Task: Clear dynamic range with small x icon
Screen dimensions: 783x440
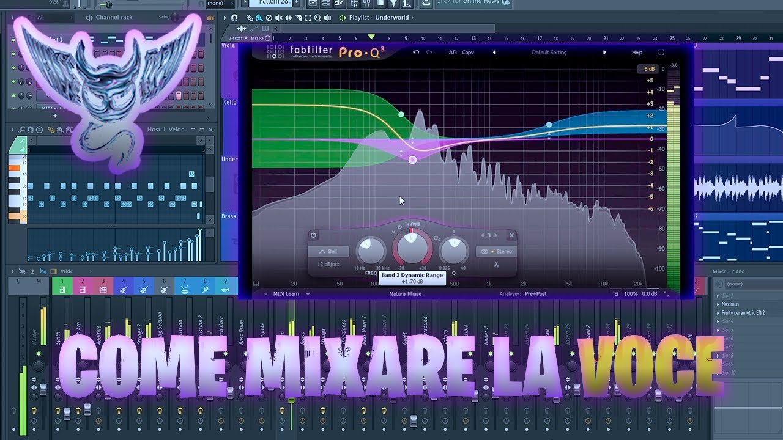Action: [393, 232]
